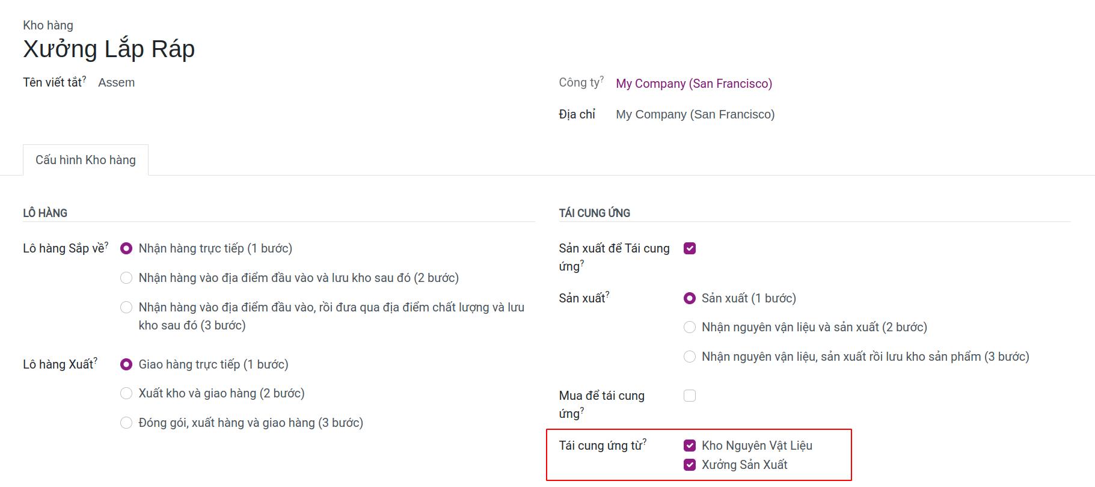Open My Company (San Francisco) company link
This screenshot has width=1095, height=487.
click(x=694, y=84)
